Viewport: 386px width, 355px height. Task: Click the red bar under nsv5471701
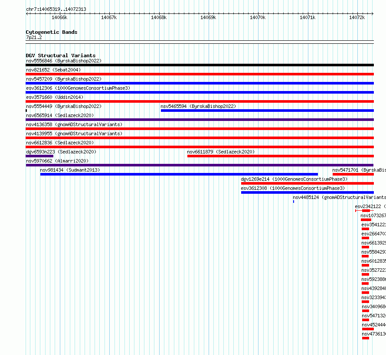pos(353,174)
